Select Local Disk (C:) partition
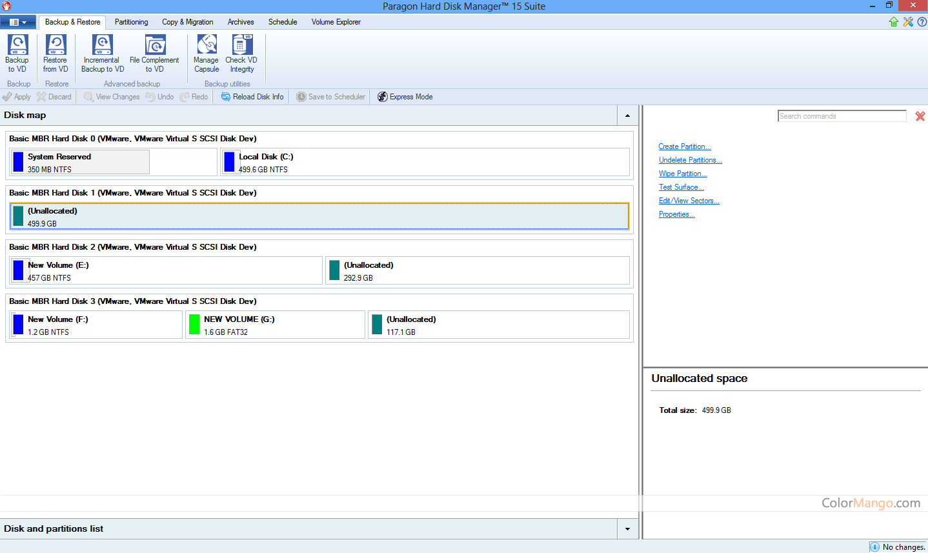The image size is (928, 553). coord(425,163)
